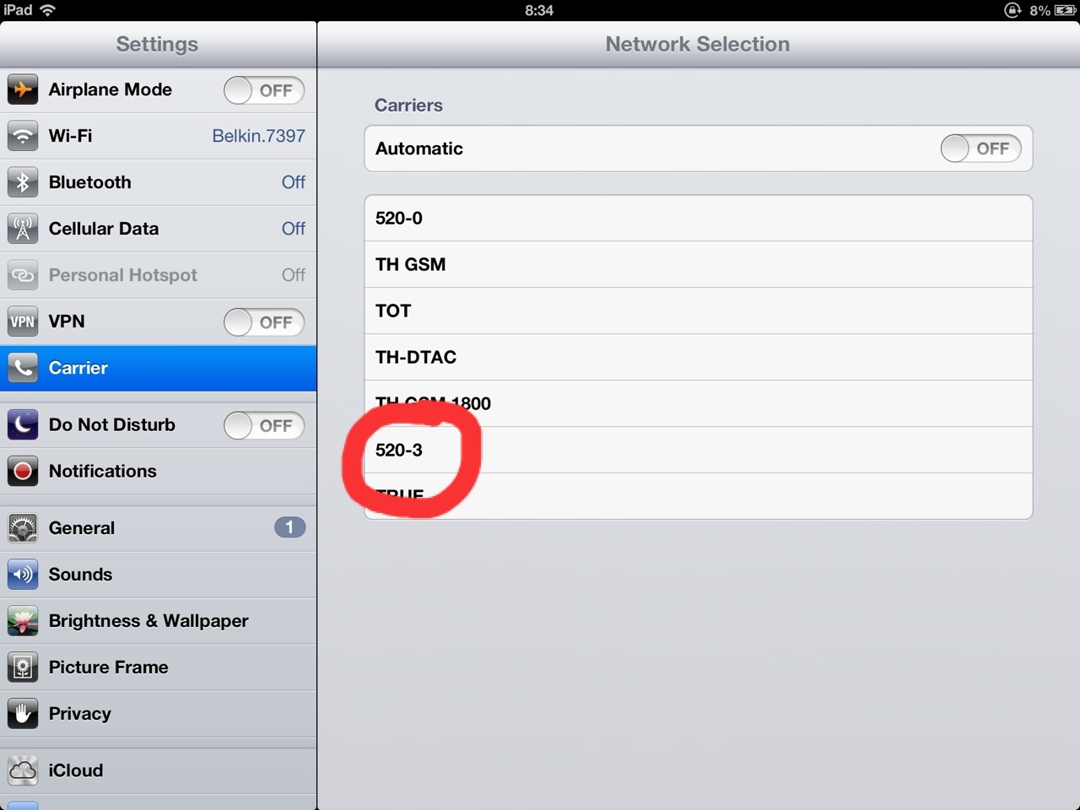Image resolution: width=1080 pixels, height=810 pixels.
Task: Tap the iCloud cloud icon
Action: [23, 770]
